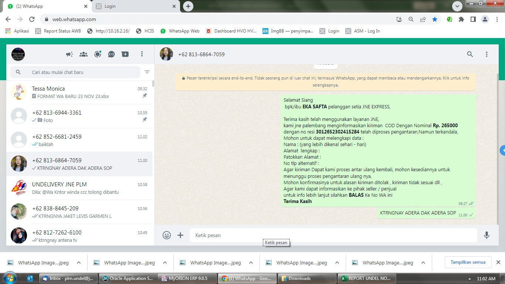Open the Channels icon
This screenshot has width=505, height=284.
[x=111, y=54]
